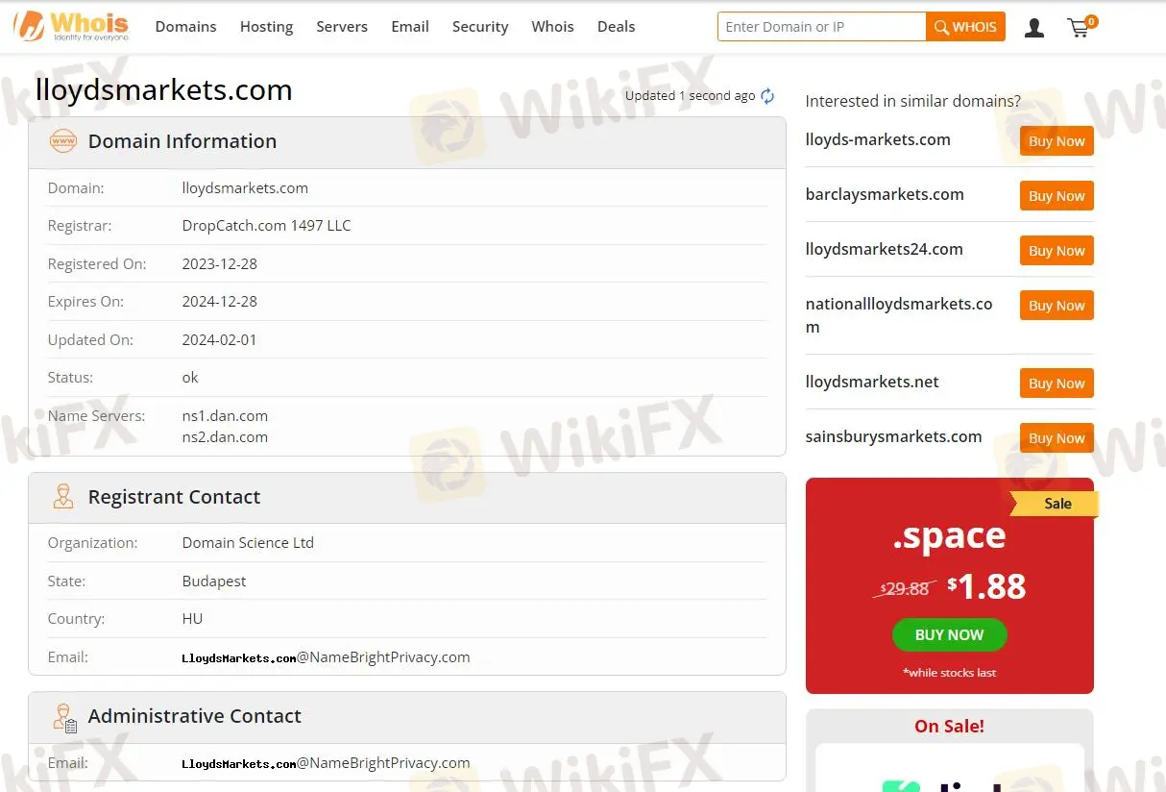The height and width of the screenshot is (792, 1166).
Task: Click the Domain Information www icon
Action: coord(63,141)
